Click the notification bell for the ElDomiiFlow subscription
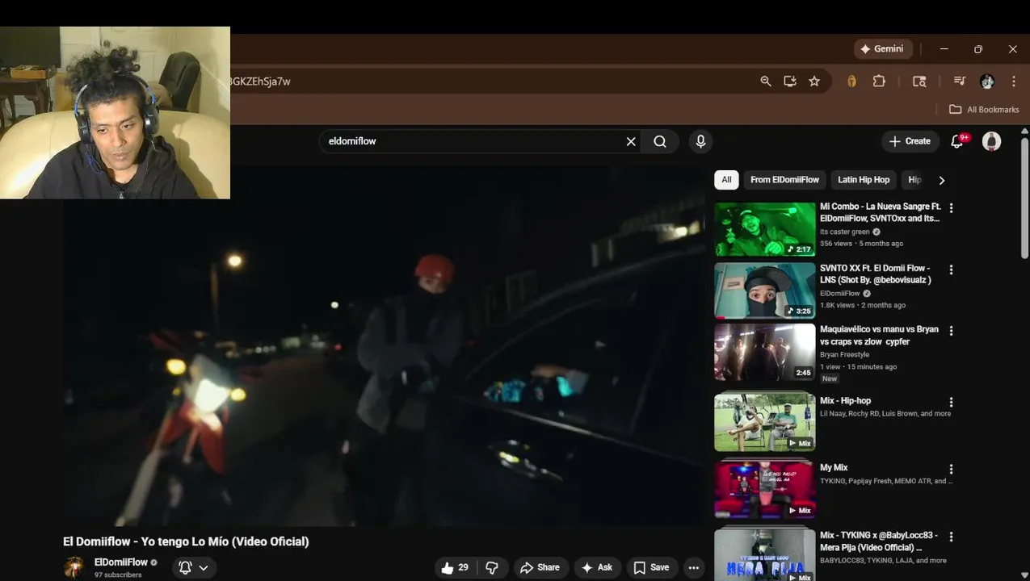1030x581 pixels. tap(185, 567)
